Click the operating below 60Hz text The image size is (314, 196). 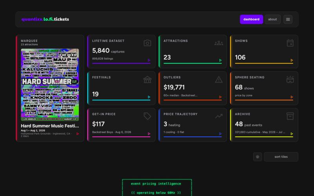156,193
